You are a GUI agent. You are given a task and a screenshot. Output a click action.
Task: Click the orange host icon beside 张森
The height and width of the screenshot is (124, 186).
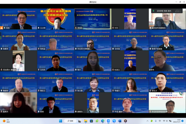point(2,28)
